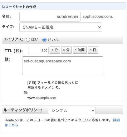
Task: Click the TTL (秒): help label
Action: pos(14,51)
